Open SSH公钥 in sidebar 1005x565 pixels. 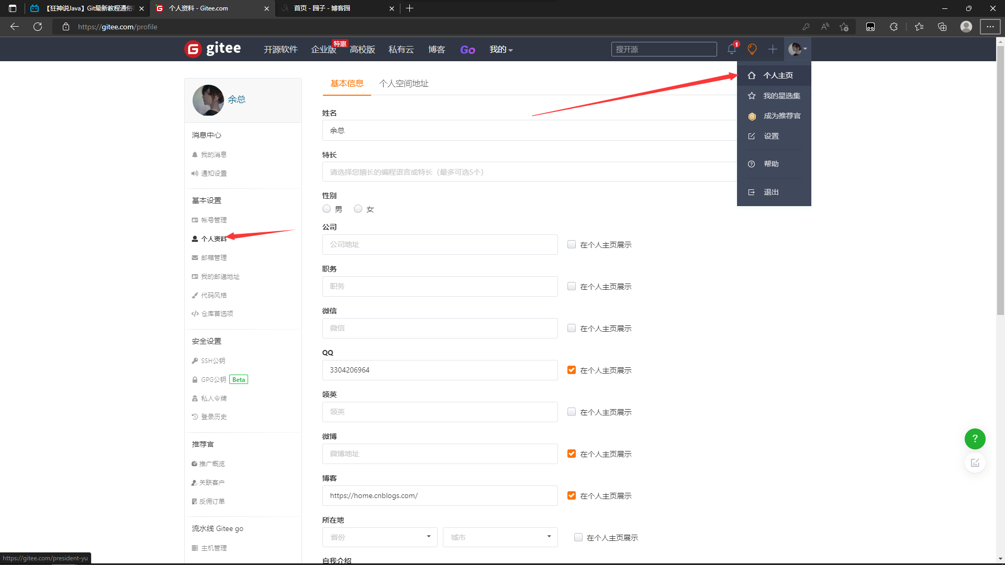click(x=213, y=361)
